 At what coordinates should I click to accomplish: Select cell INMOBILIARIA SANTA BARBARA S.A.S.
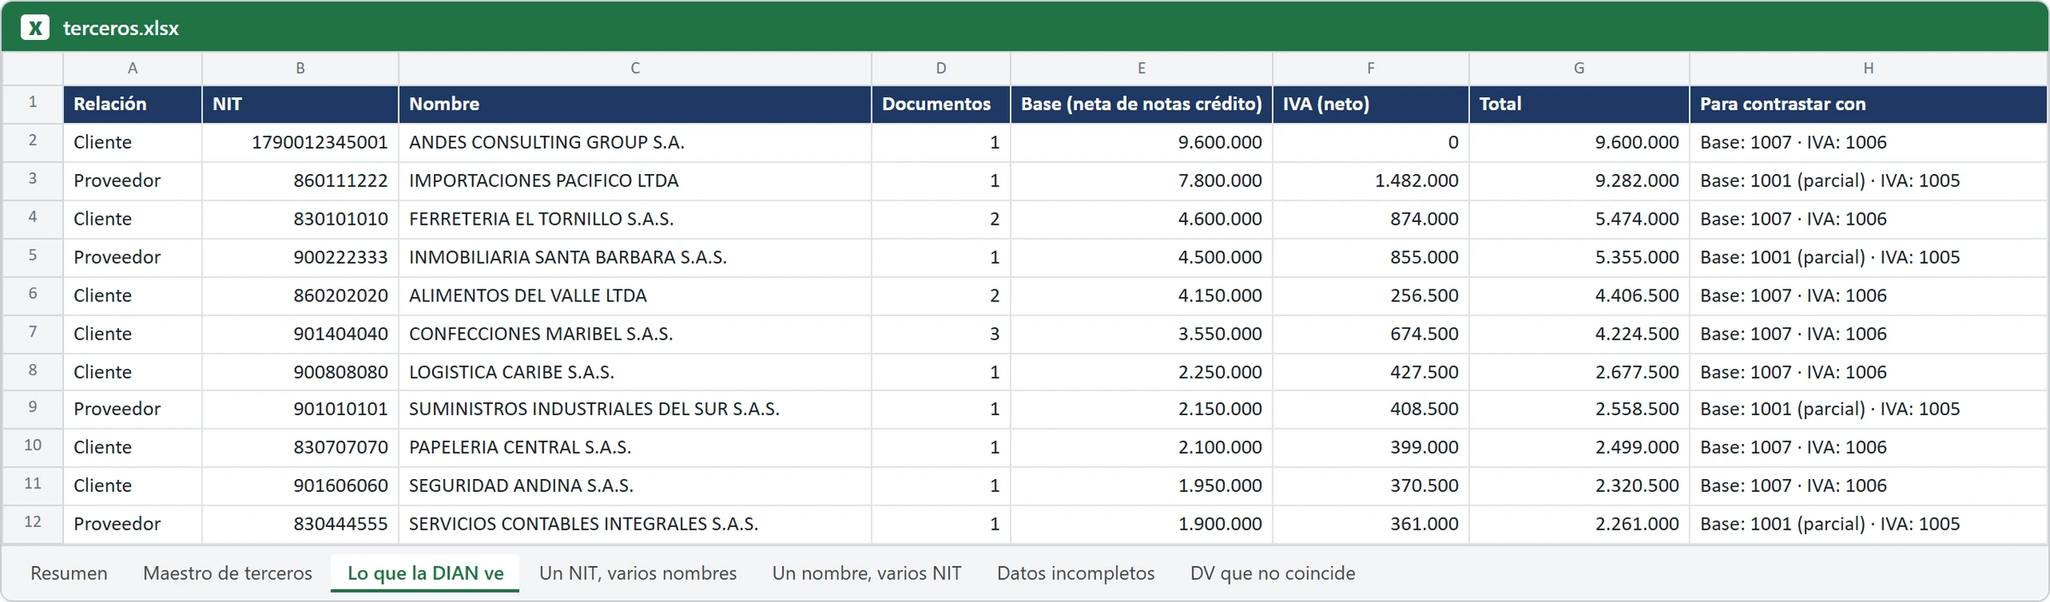(635, 257)
